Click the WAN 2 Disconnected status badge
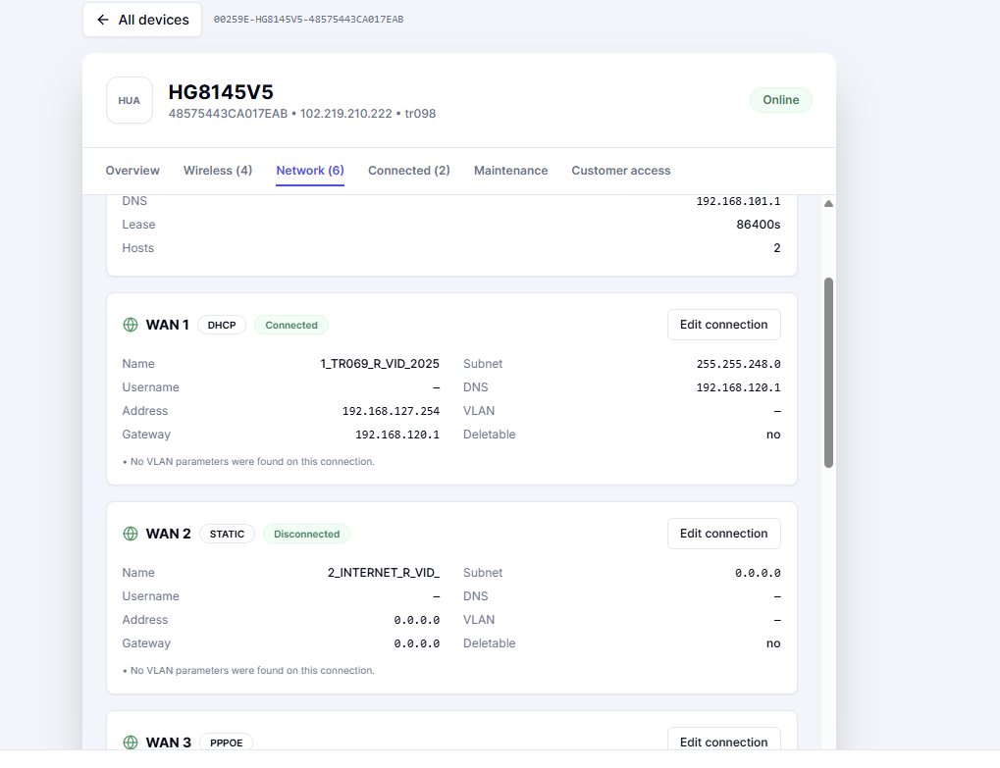This screenshot has height=768, width=1000. 307,535
